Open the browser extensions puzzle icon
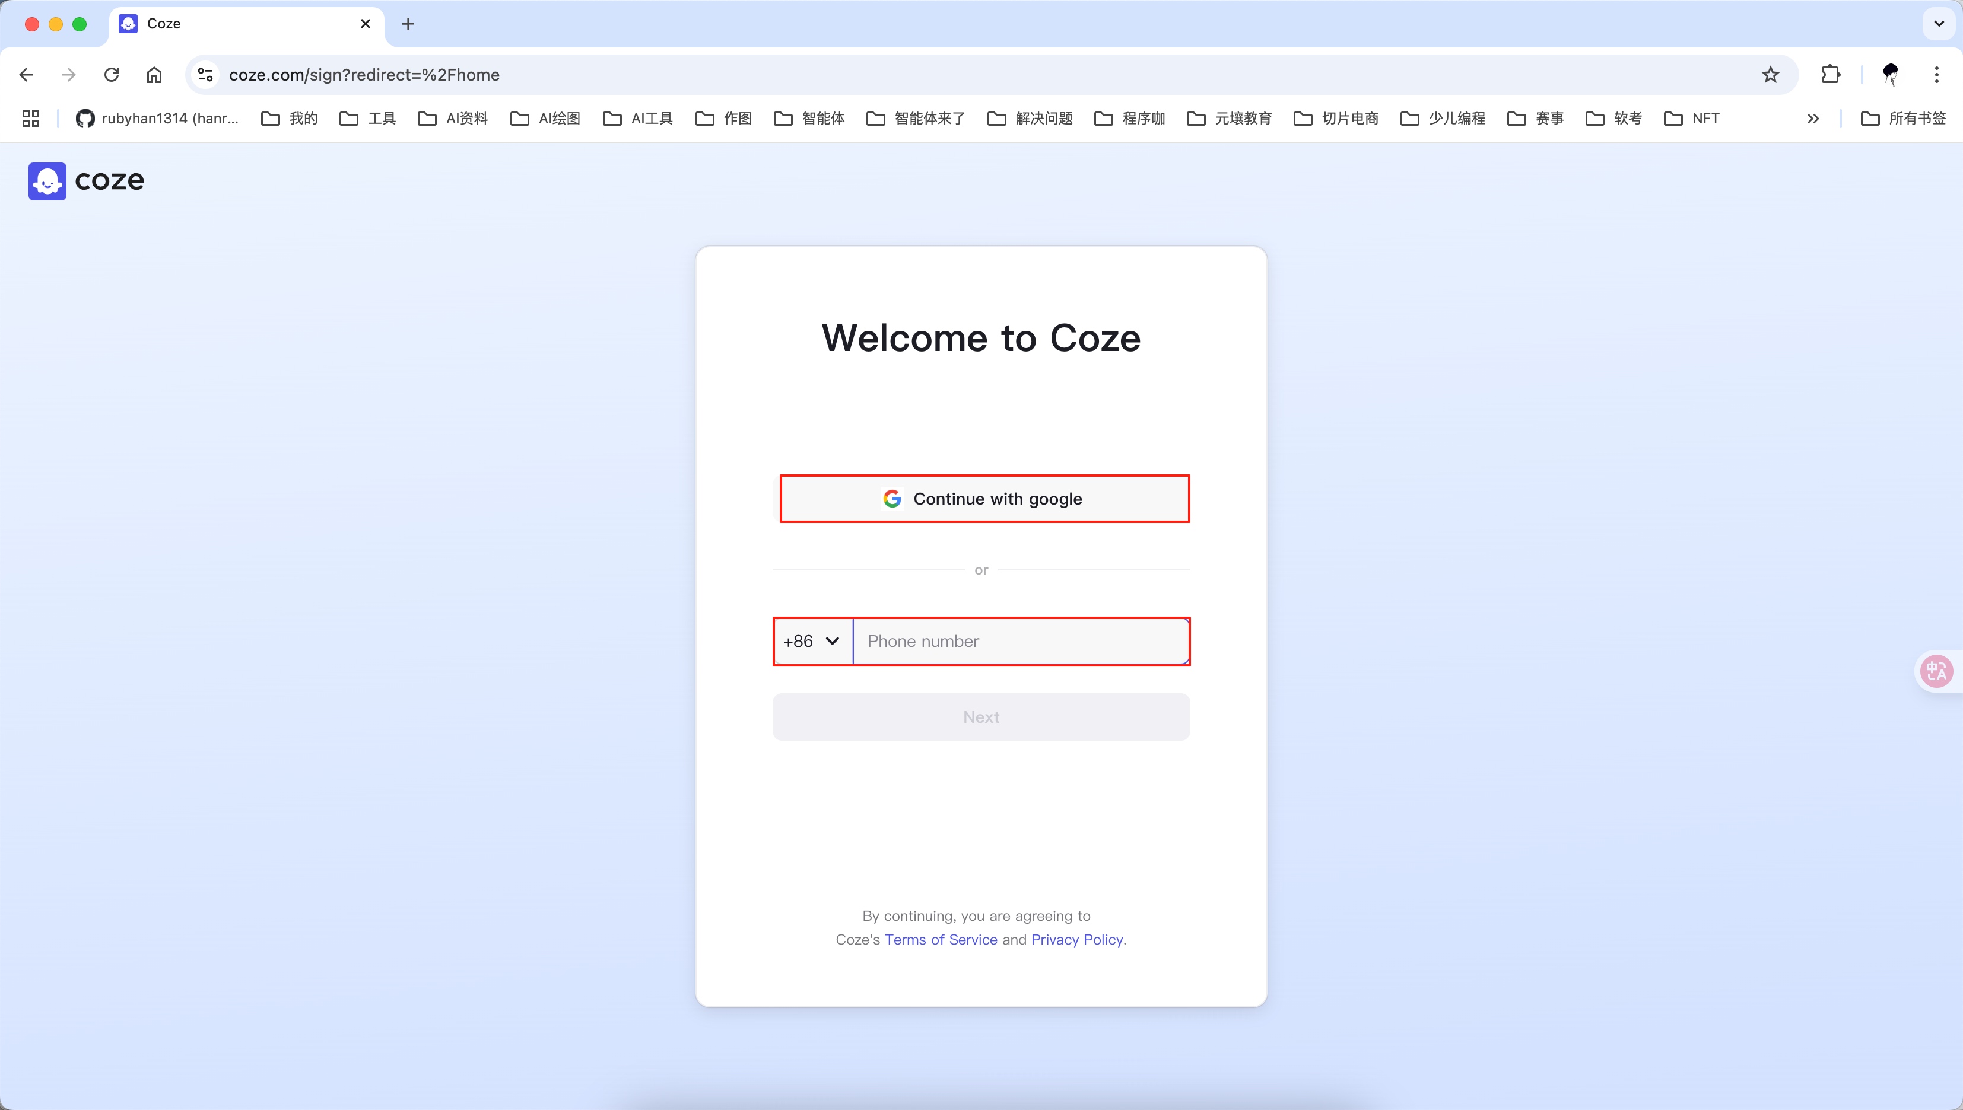 (1830, 75)
